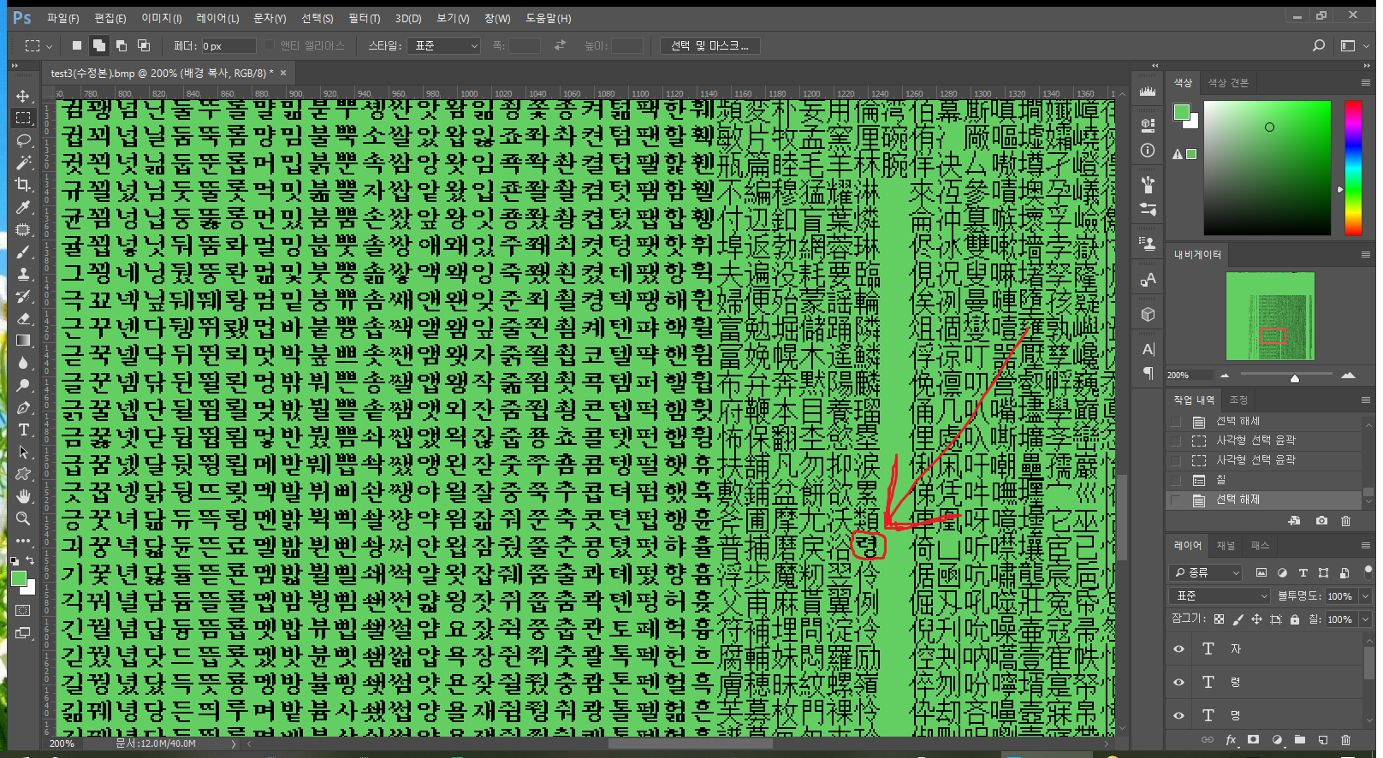Switch to the 색상 견본 tab
The image size is (1383, 758).
click(1228, 82)
